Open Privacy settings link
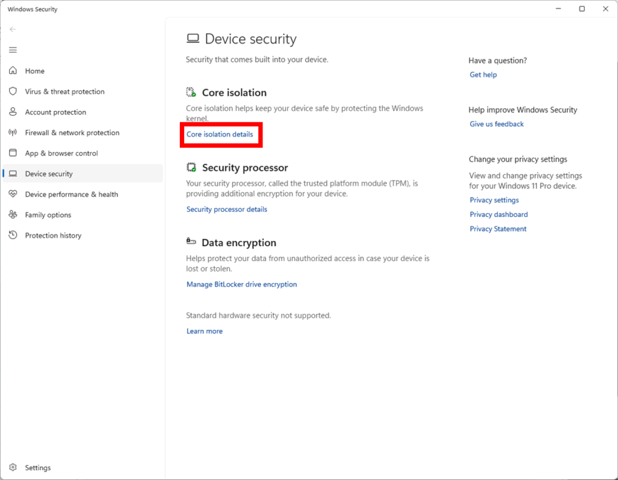The height and width of the screenshot is (480, 618). point(494,200)
